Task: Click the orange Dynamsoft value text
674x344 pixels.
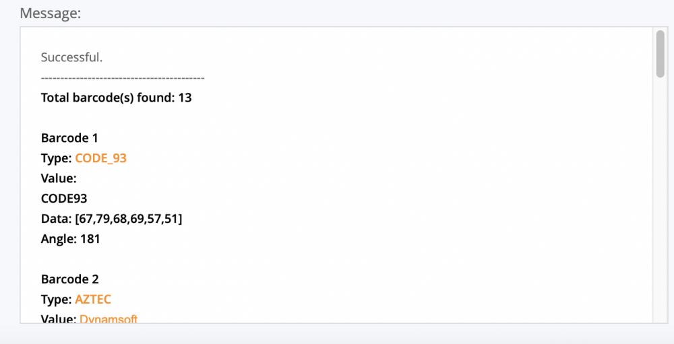Action: point(109,318)
